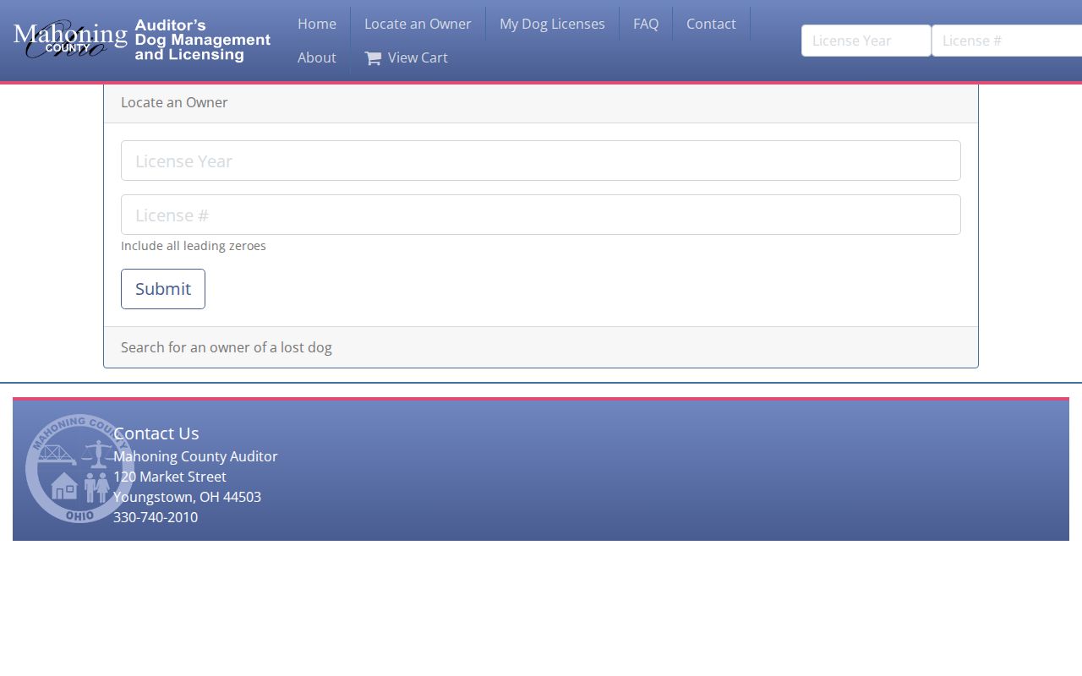Focus the form's License Year input
This screenshot has width=1082, height=676.
(541, 161)
